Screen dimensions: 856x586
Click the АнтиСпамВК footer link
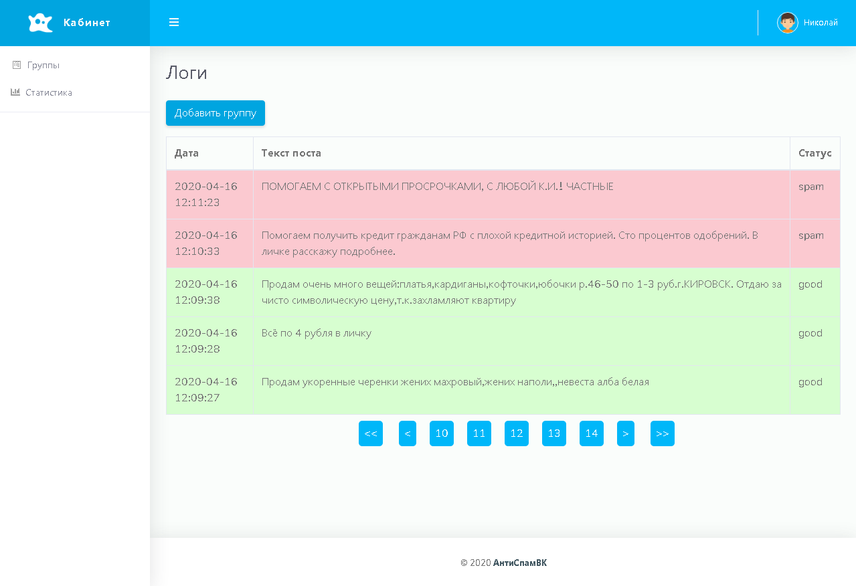(520, 563)
